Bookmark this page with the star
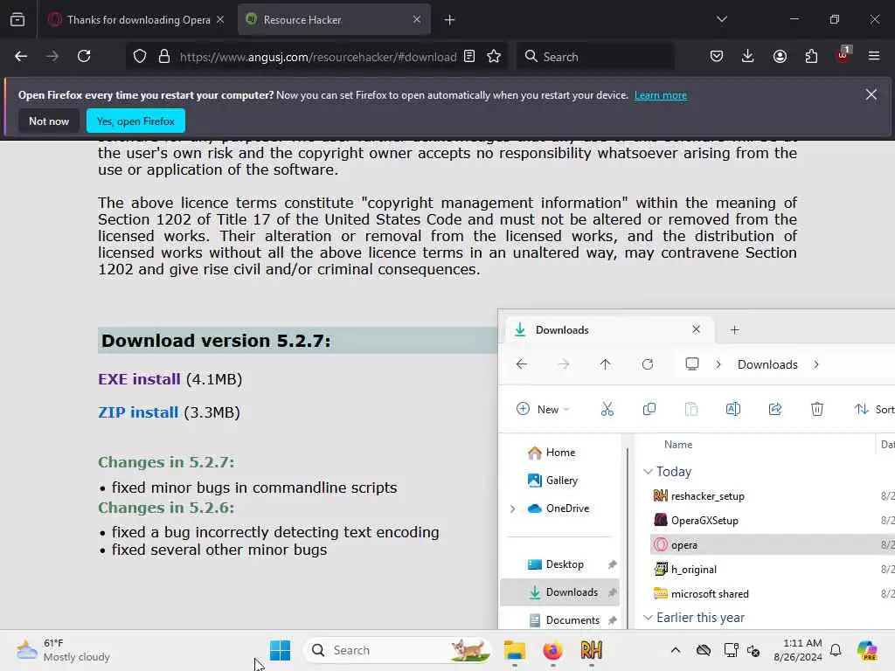Viewport: 895px width, 671px height. click(x=494, y=57)
